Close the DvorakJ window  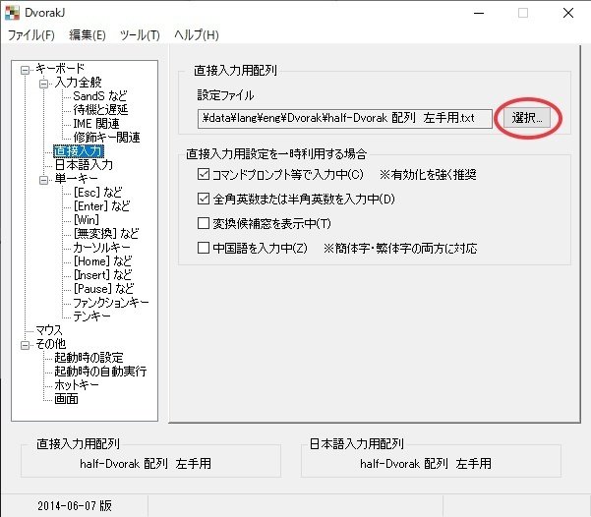568,13
